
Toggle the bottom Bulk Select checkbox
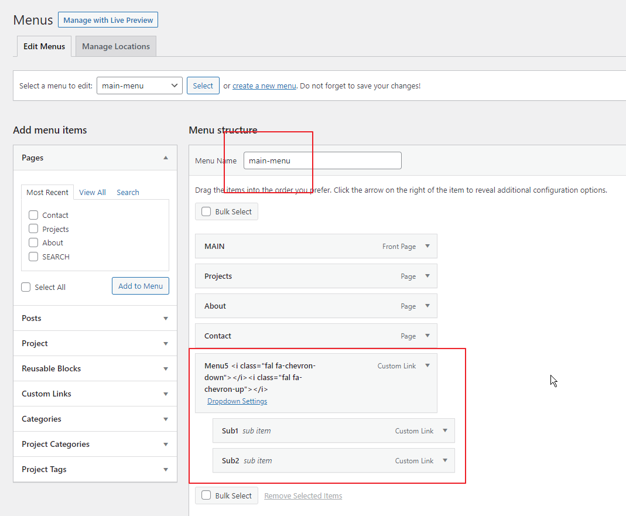point(206,496)
